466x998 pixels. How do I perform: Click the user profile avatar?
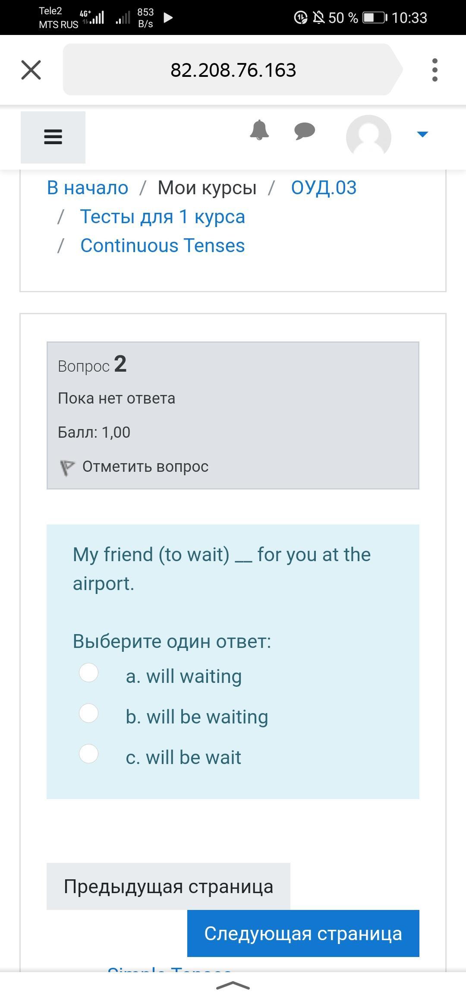pos(368,136)
